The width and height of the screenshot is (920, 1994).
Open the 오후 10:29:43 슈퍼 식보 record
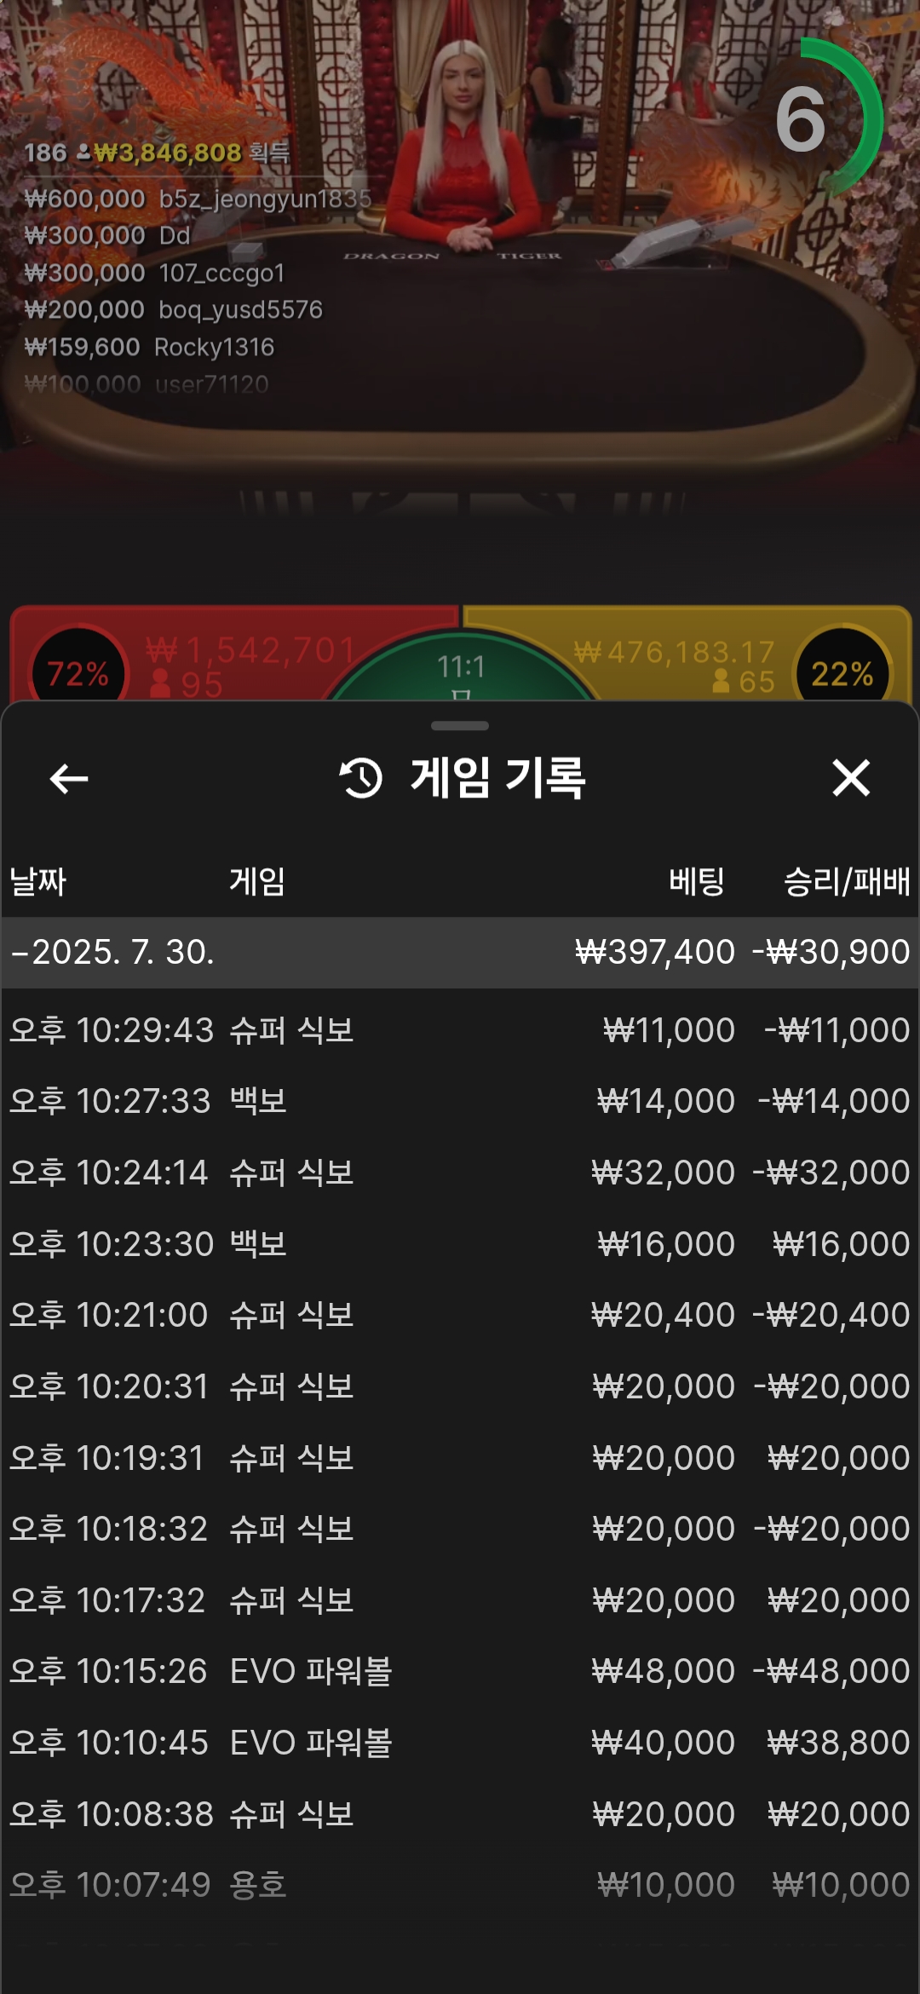tap(460, 1030)
